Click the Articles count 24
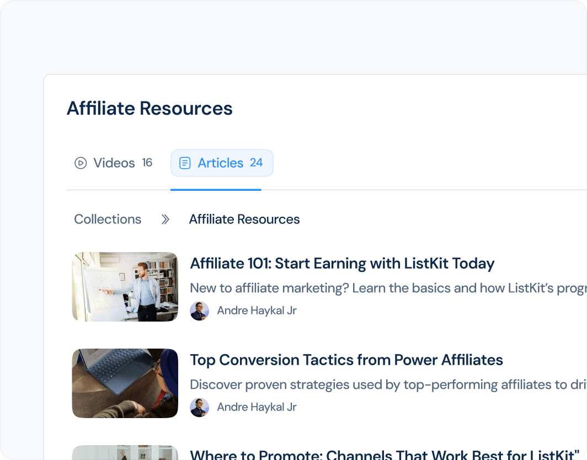 pos(257,163)
